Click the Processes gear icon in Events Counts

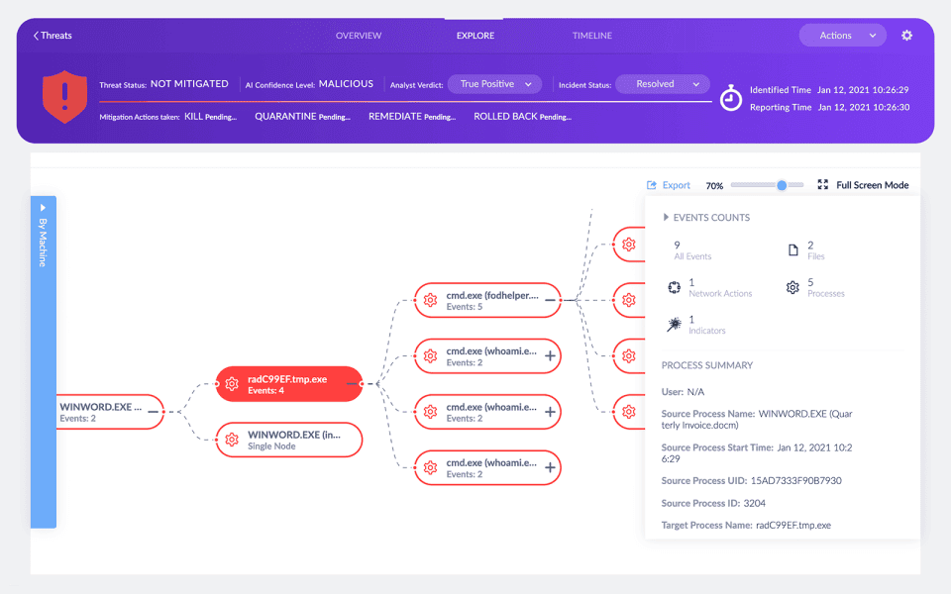tap(792, 287)
